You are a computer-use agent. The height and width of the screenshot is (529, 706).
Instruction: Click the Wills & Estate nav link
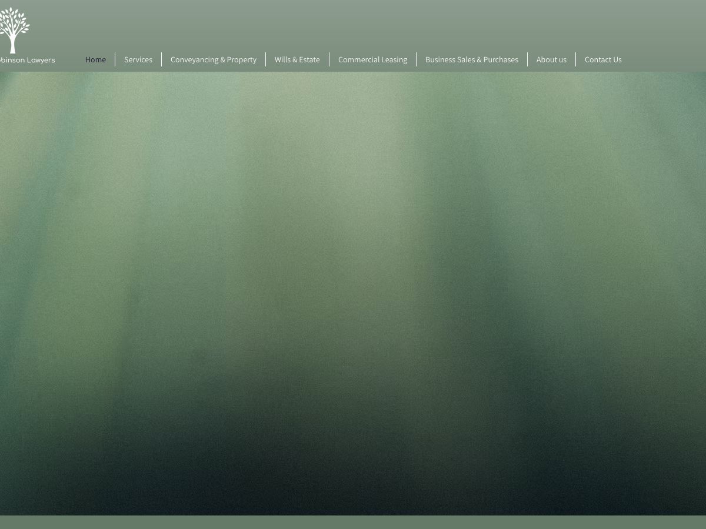pyautogui.click(x=297, y=59)
